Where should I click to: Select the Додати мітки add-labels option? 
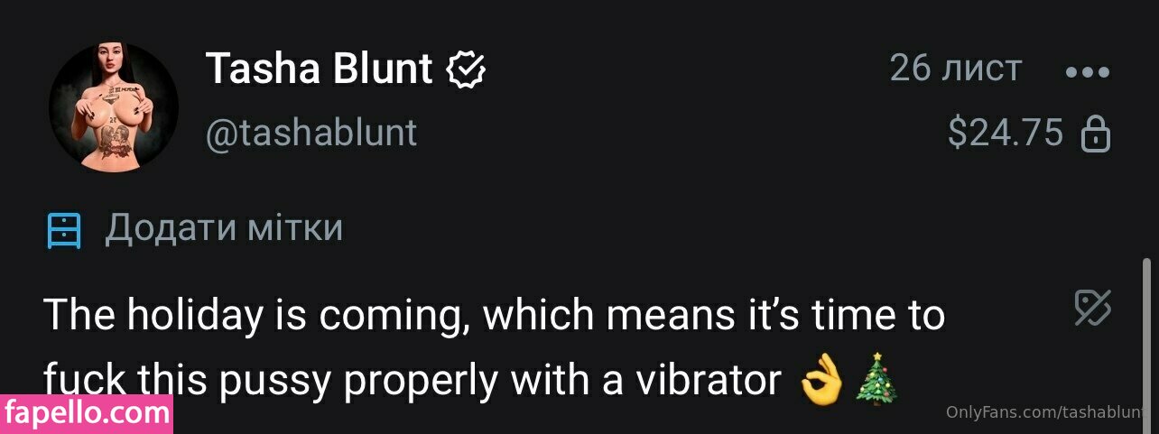point(224,228)
